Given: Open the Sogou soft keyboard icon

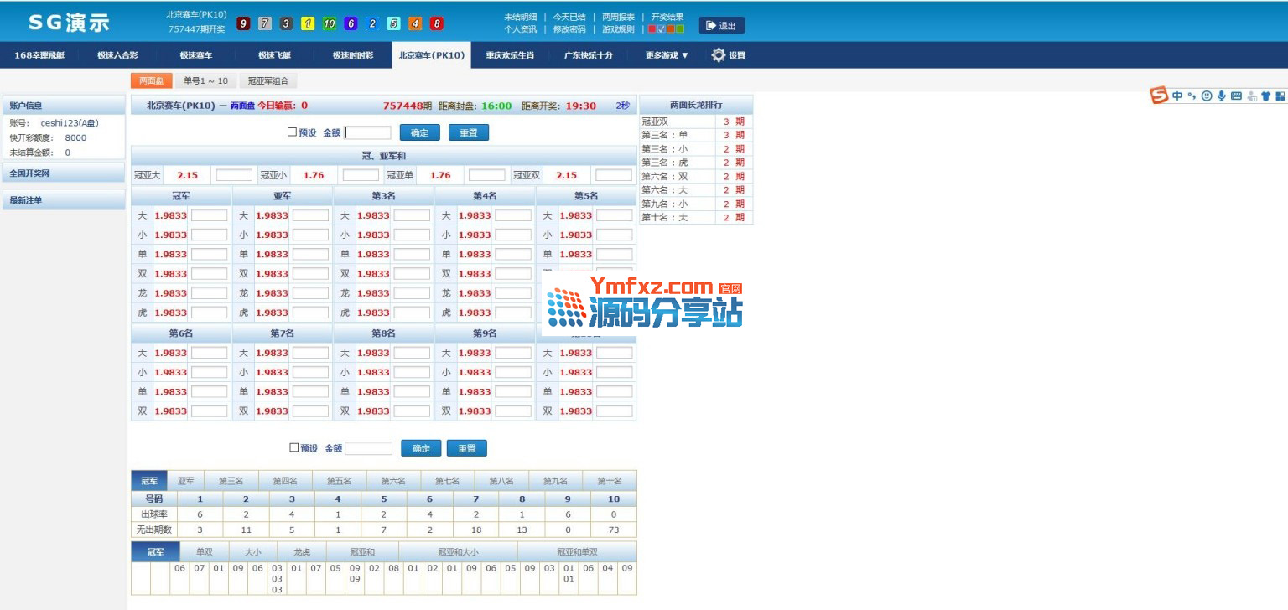Looking at the screenshot, I should click(1236, 96).
